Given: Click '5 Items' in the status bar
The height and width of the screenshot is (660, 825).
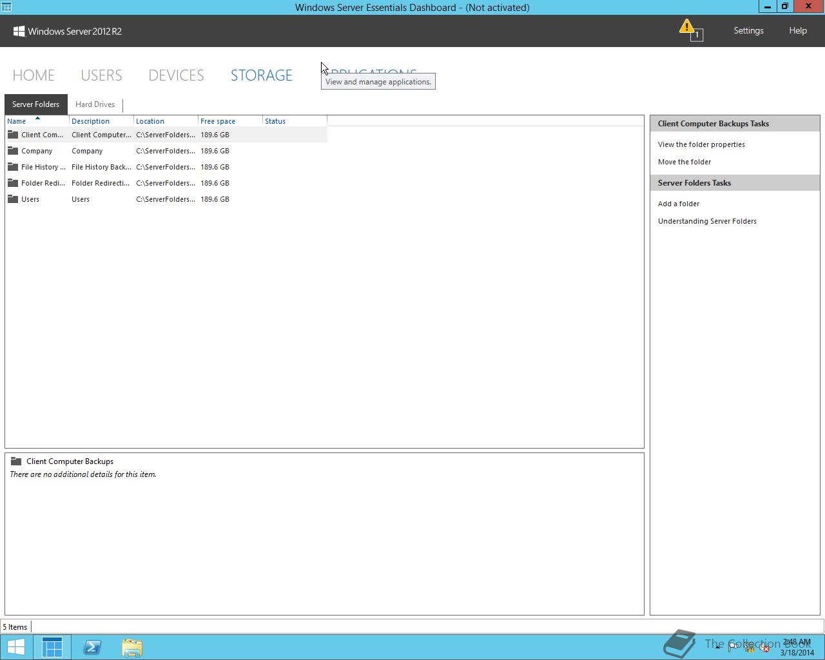Looking at the screenshot, I should (15, 627).
